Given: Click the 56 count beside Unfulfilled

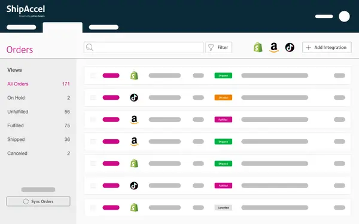Looking at the screenshot, I should click(x=67, y=112).
